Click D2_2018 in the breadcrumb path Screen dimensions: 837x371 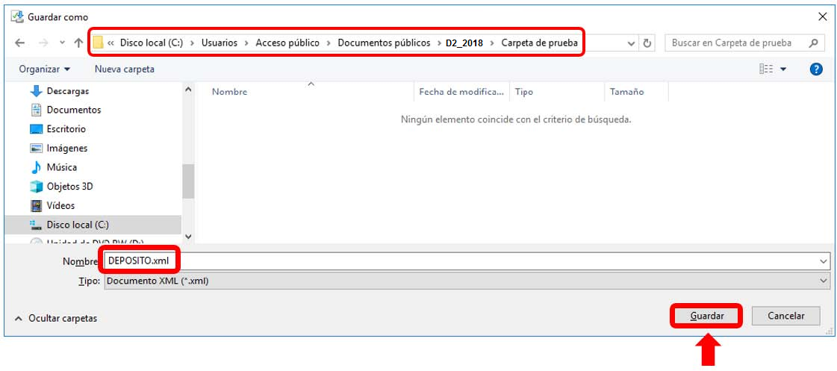tap(464, 43)
